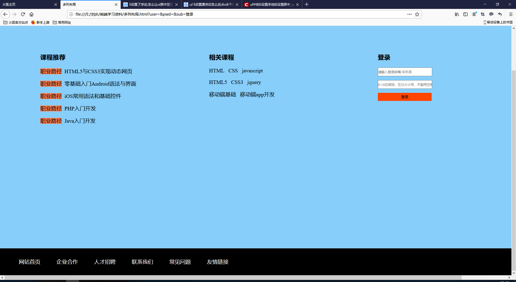Viewport: 516px width, 282px height.
Task: Open the 新手上路 bookmark
Action: coord(41,23)
